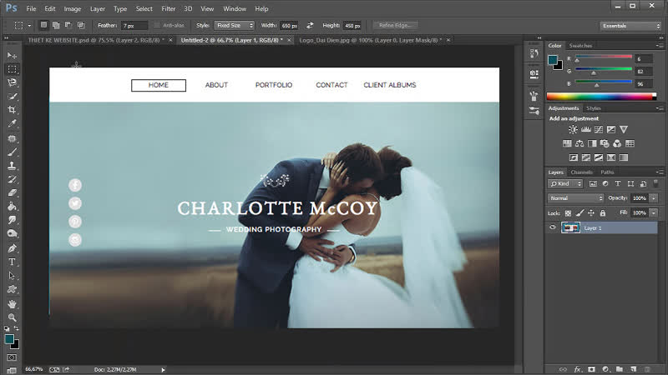Open the Window menu
668x375 pixels.
pos(235,8)
